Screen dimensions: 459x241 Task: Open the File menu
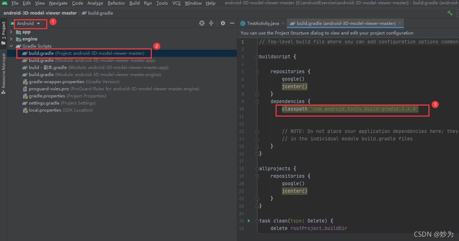click(15, 3)
